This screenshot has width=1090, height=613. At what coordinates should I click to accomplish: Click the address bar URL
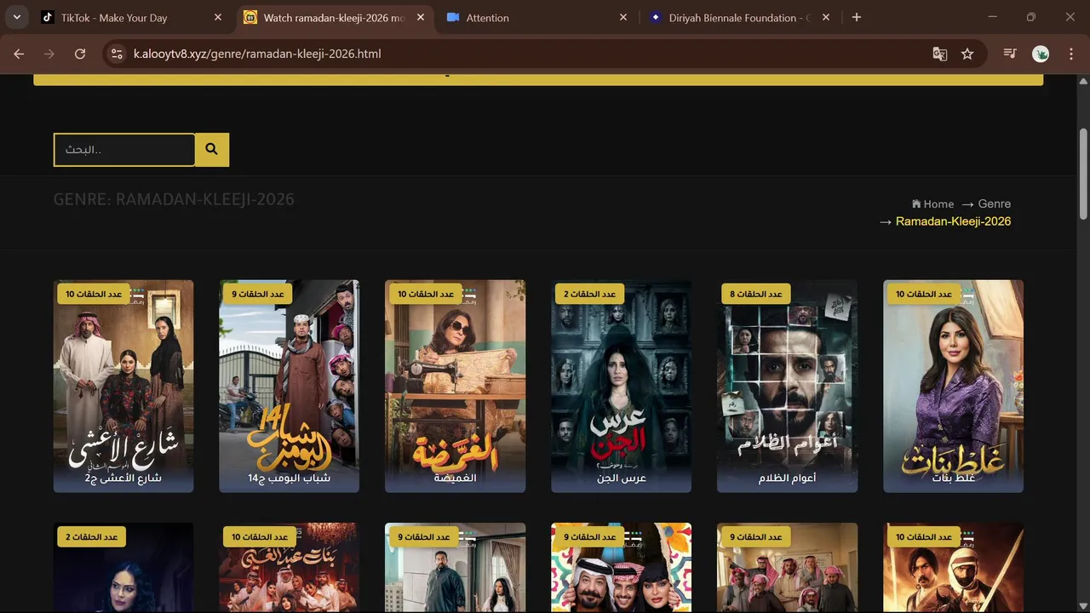pyautogui.click(x=257, y=54)
